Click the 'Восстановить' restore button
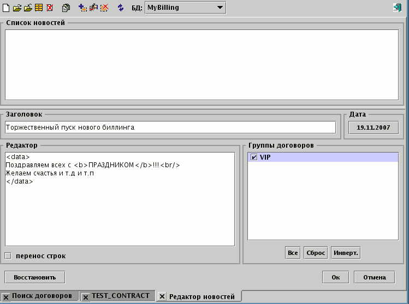Image resolution: width=409 pixels, height=304 pixels. point(35,277)
